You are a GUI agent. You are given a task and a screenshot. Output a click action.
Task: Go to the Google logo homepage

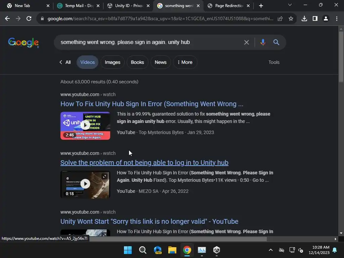tap(23, 42)
